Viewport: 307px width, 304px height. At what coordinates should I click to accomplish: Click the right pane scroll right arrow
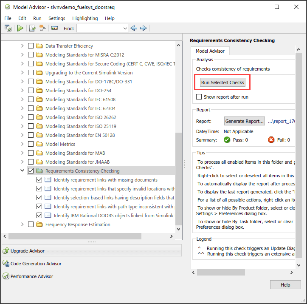tap(292, 272)
